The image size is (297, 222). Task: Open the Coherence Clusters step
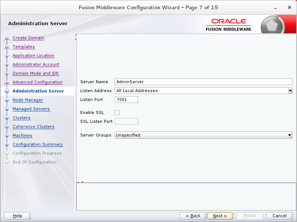click(x=33, y=127)
